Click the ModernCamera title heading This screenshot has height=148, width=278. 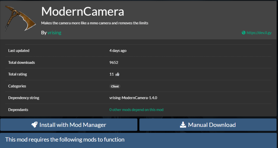(x=83, y=12)
